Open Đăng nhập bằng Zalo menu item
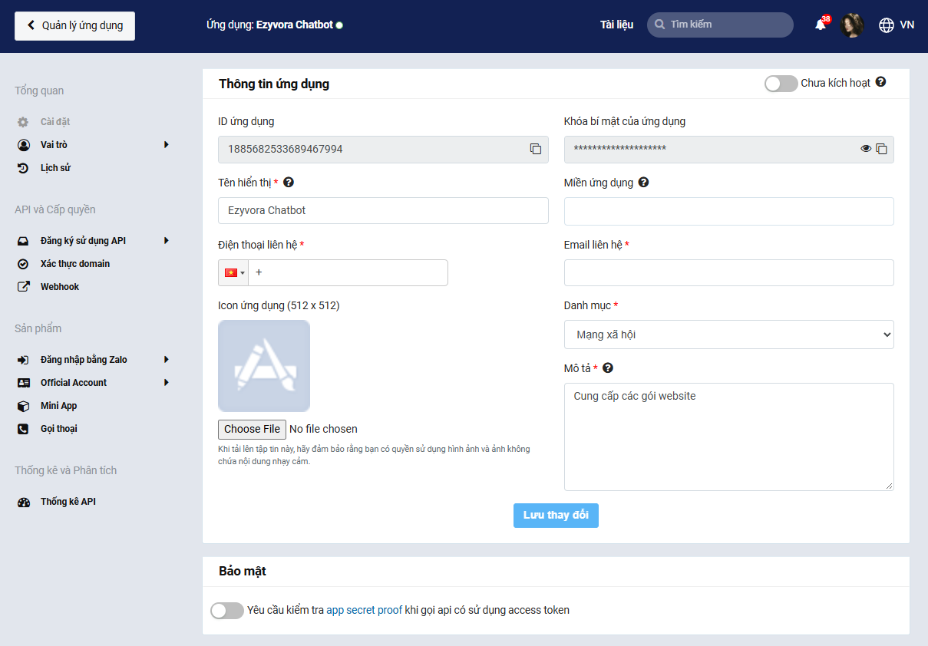Viewport: 928px width, 646px height. tap(84, 360)
